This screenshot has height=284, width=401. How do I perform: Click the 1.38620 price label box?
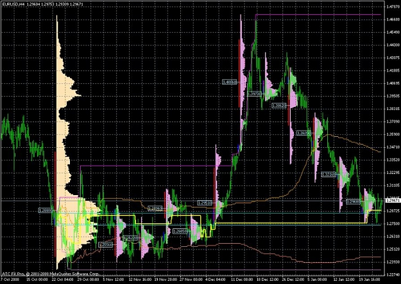tap(278, 106)
